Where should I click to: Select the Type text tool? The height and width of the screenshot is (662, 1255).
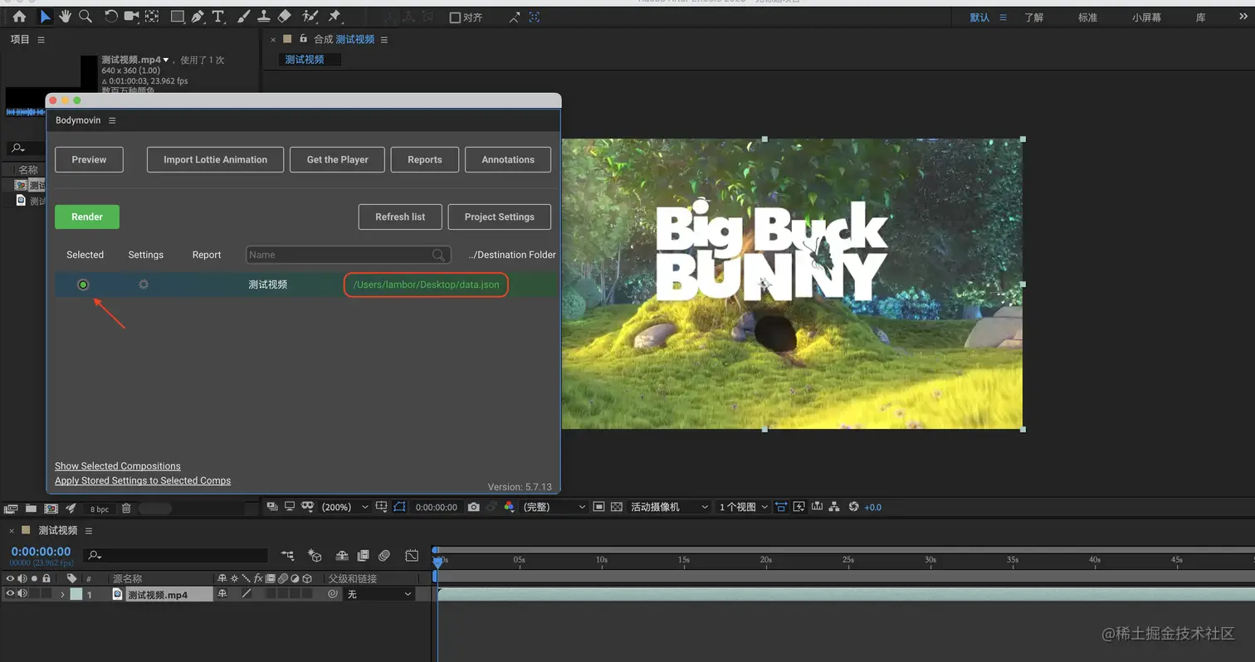click(x=218, y=17)
